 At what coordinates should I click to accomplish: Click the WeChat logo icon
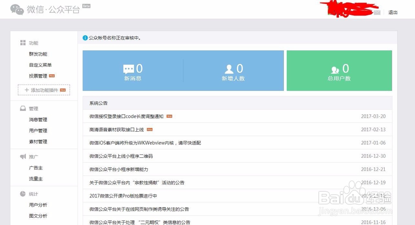coord(17,10)
